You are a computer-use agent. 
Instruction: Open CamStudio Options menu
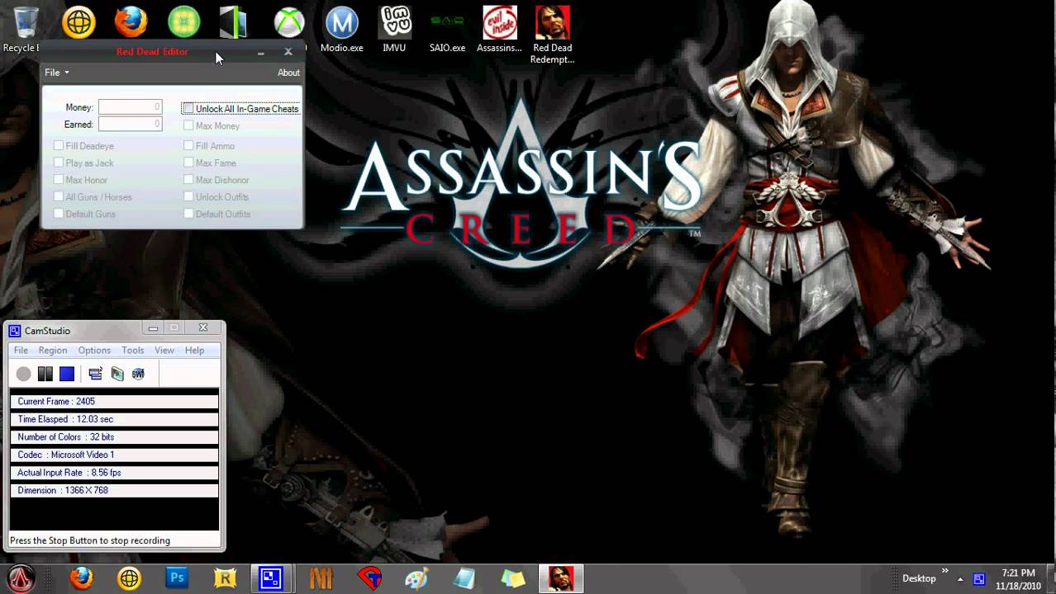94,351
